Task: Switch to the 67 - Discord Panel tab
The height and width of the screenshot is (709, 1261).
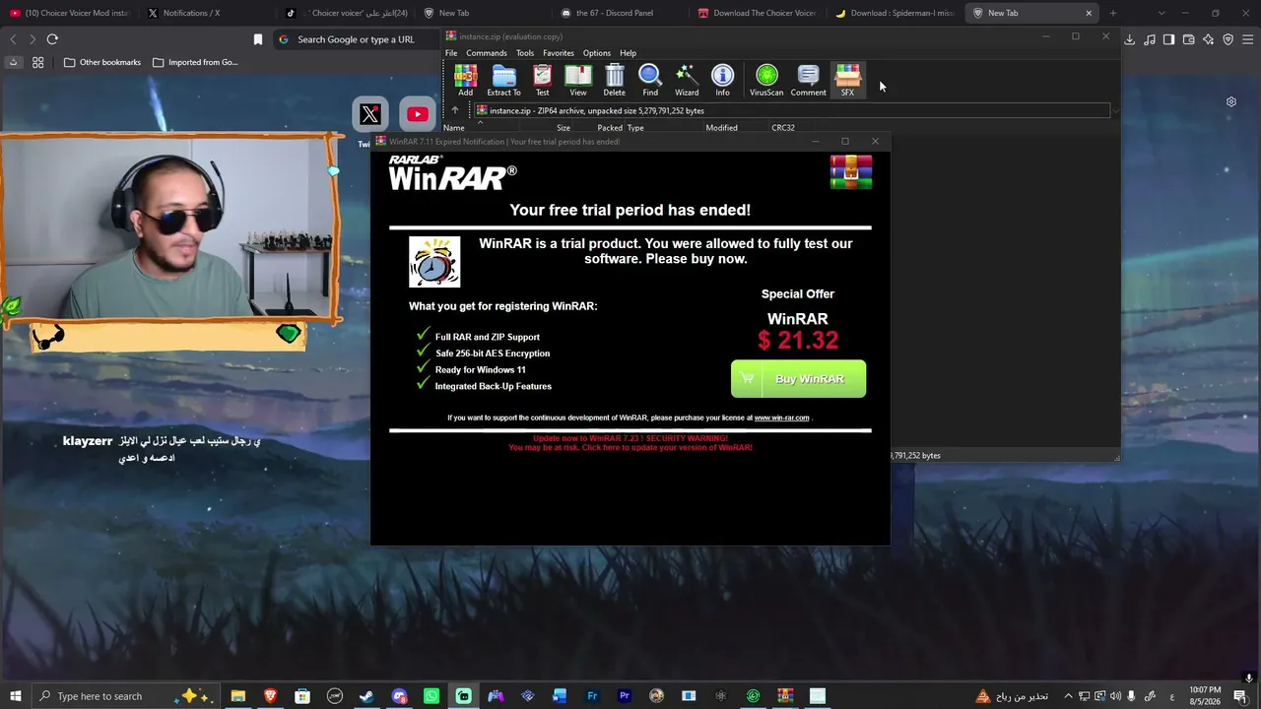Action: (621, 13)
